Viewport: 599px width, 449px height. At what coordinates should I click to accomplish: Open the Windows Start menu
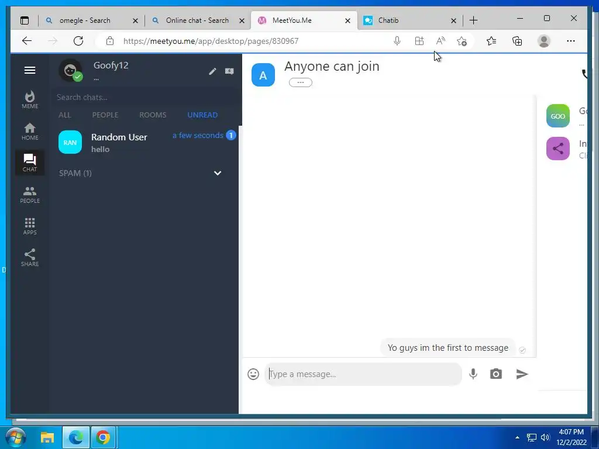15,437
